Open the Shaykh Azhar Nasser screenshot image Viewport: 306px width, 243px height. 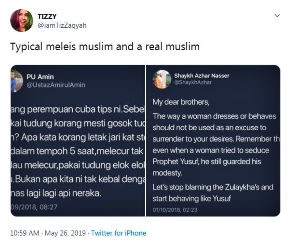[x=213, y=141]
